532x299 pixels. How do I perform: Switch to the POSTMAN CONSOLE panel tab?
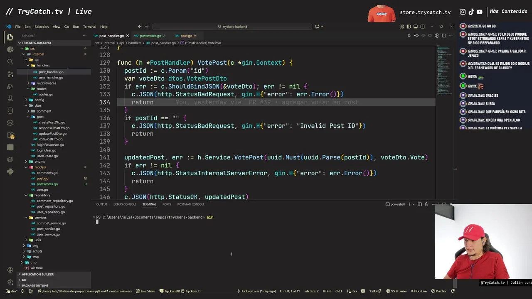[x=191, y=204]
